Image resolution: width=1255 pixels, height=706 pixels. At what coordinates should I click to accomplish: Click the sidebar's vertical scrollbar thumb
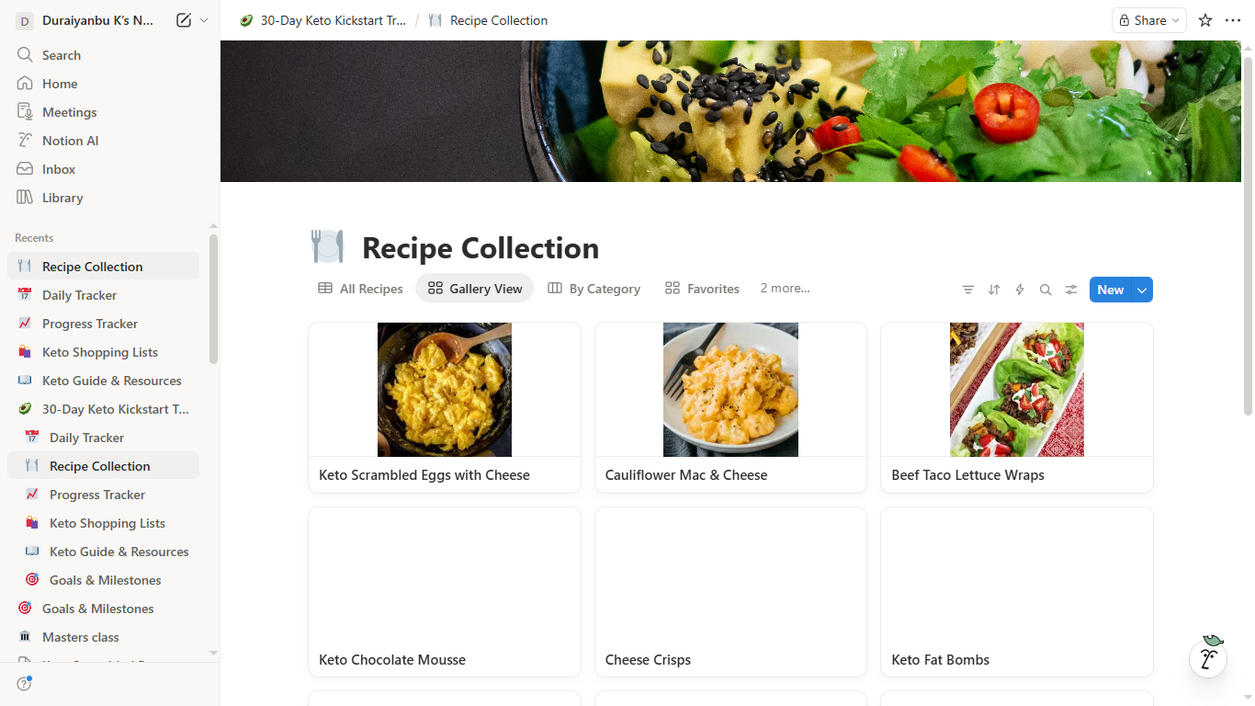tap(213, 299)
